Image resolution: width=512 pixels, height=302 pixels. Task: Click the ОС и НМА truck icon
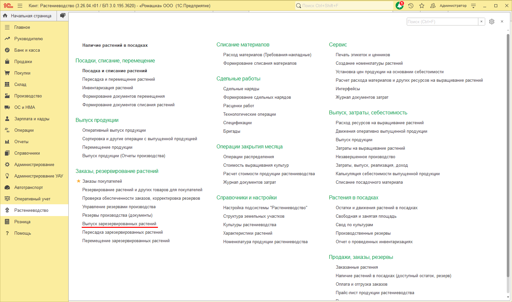tap(7, 108)
